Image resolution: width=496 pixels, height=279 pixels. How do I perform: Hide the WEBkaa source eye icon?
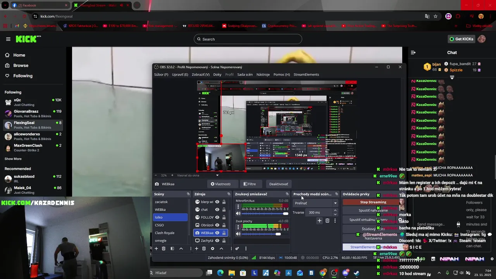(x=217, y=233)
